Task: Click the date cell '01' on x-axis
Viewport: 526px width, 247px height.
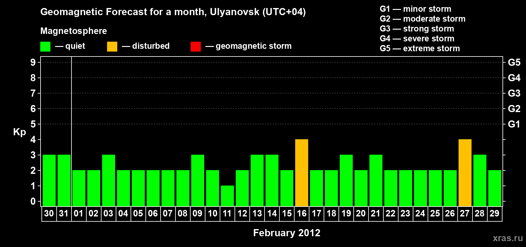Action: point(79,214)
